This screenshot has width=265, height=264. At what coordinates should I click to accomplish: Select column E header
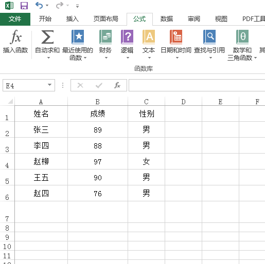coord(220,102)
